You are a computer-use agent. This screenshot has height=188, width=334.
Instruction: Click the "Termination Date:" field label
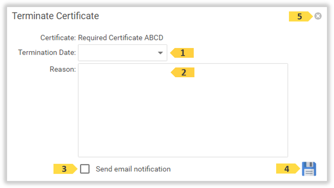[47, 53]
